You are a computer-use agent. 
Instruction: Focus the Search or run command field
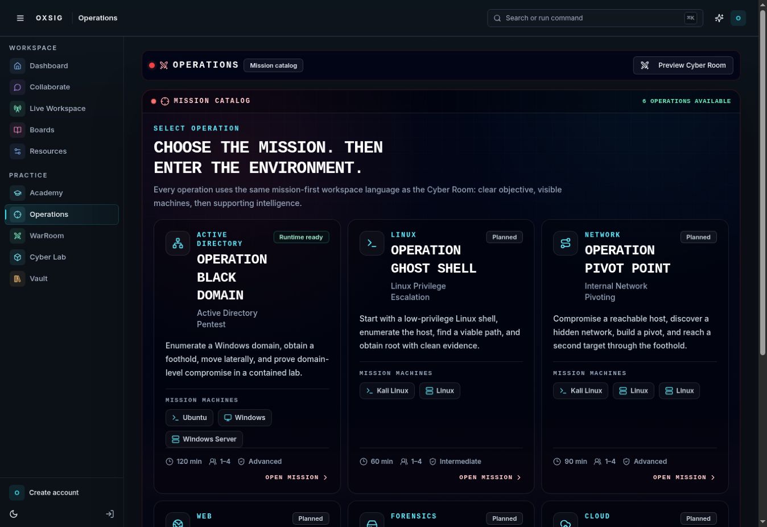[x=595, y=18]
